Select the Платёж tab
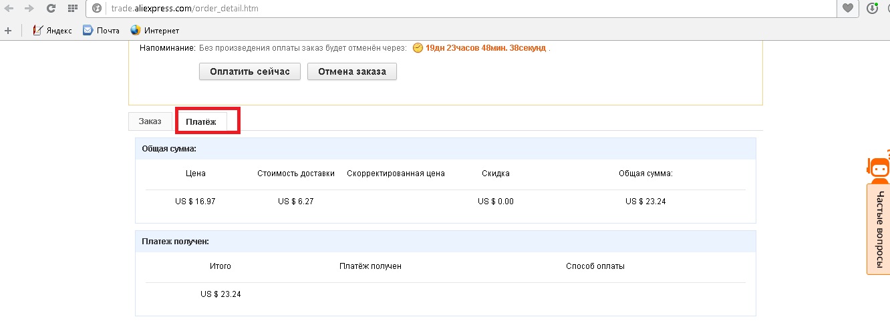This screenshot has width=890, height=327. (x=201, y=121)
